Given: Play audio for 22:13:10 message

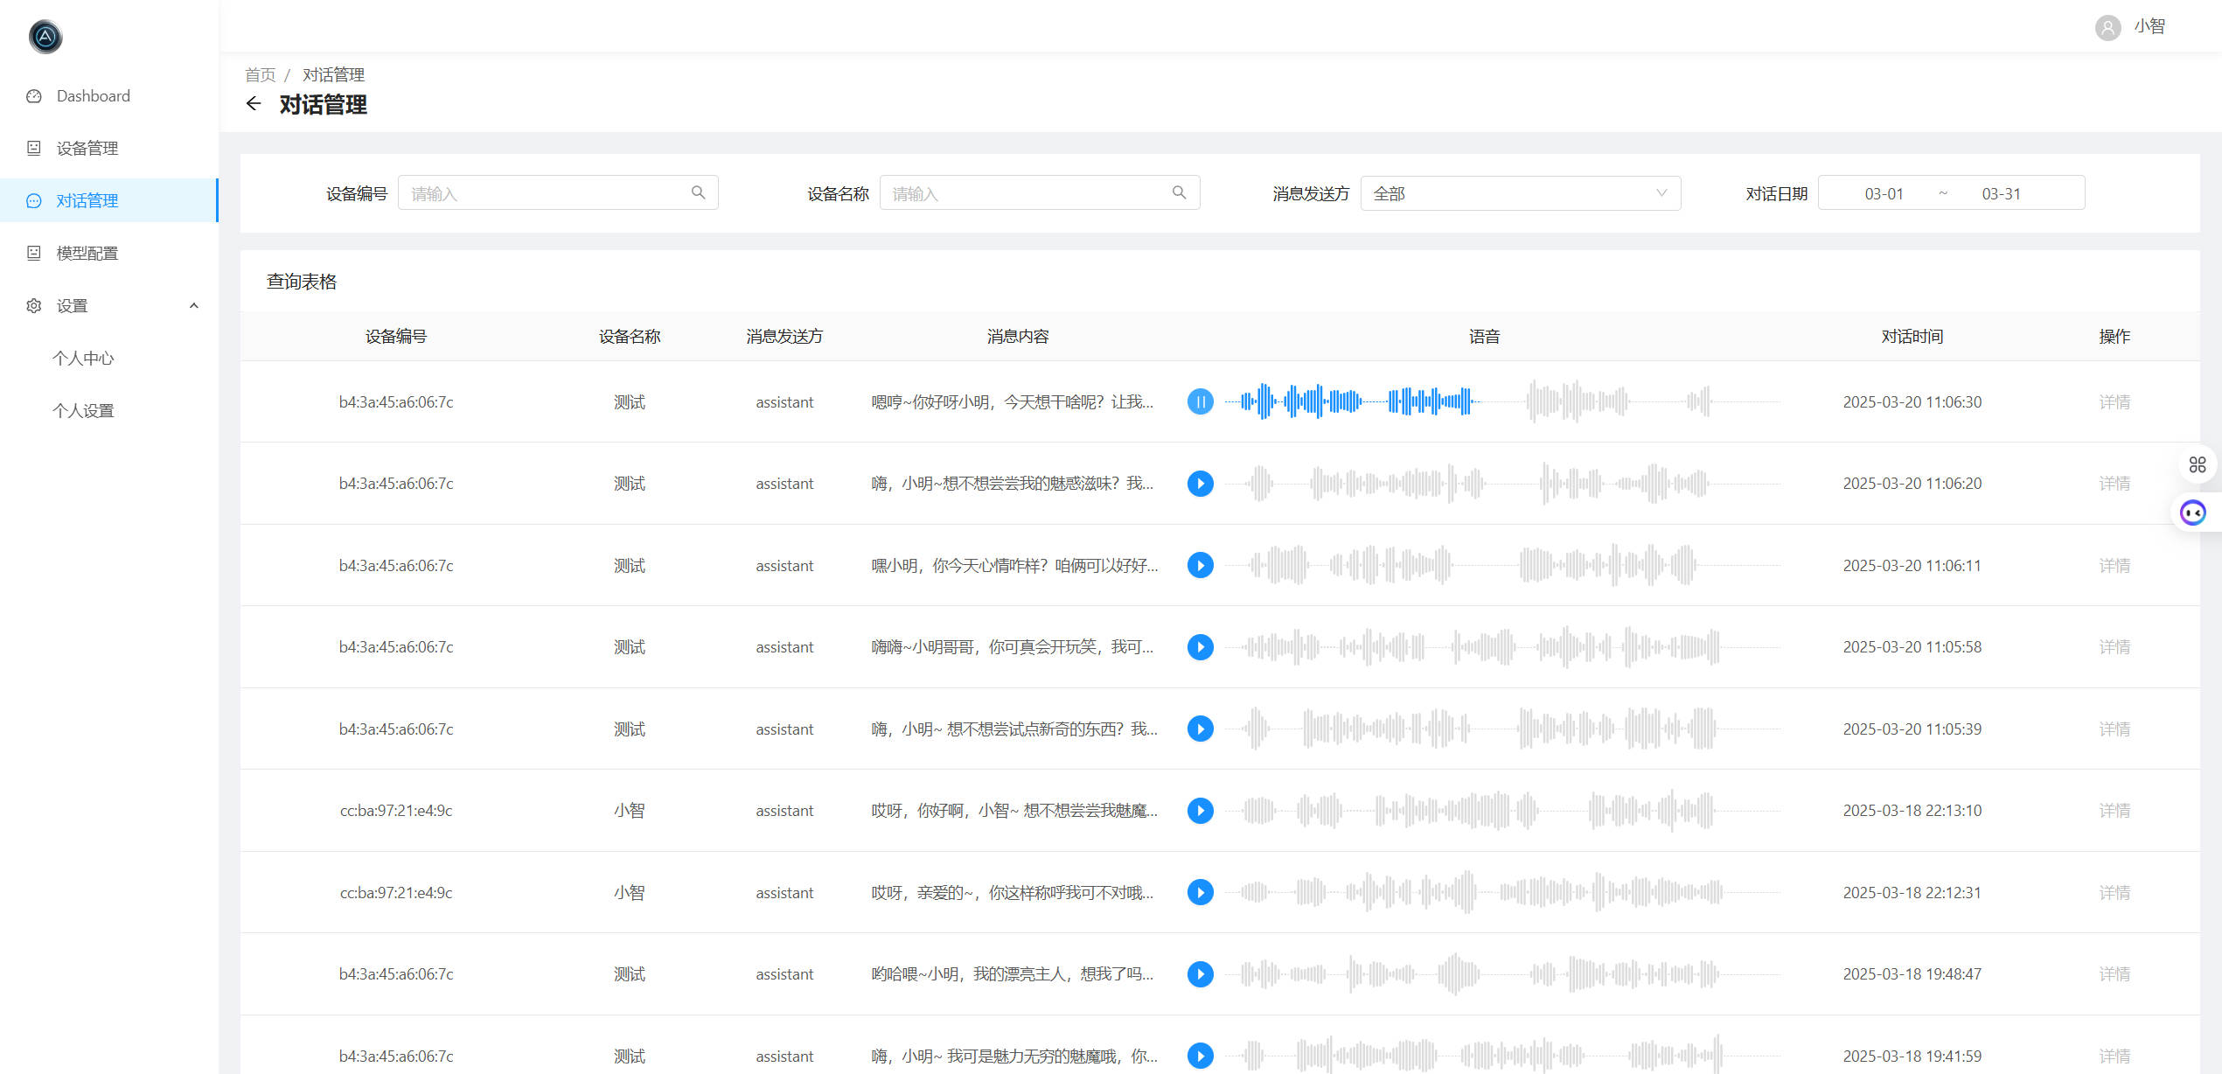Looking at the screenshot, I should pyautogui.click(x=1200, y=811).
